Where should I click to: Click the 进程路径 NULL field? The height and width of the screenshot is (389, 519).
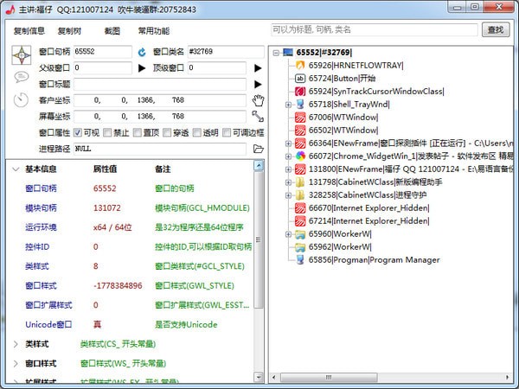click(x=160, y=149)
